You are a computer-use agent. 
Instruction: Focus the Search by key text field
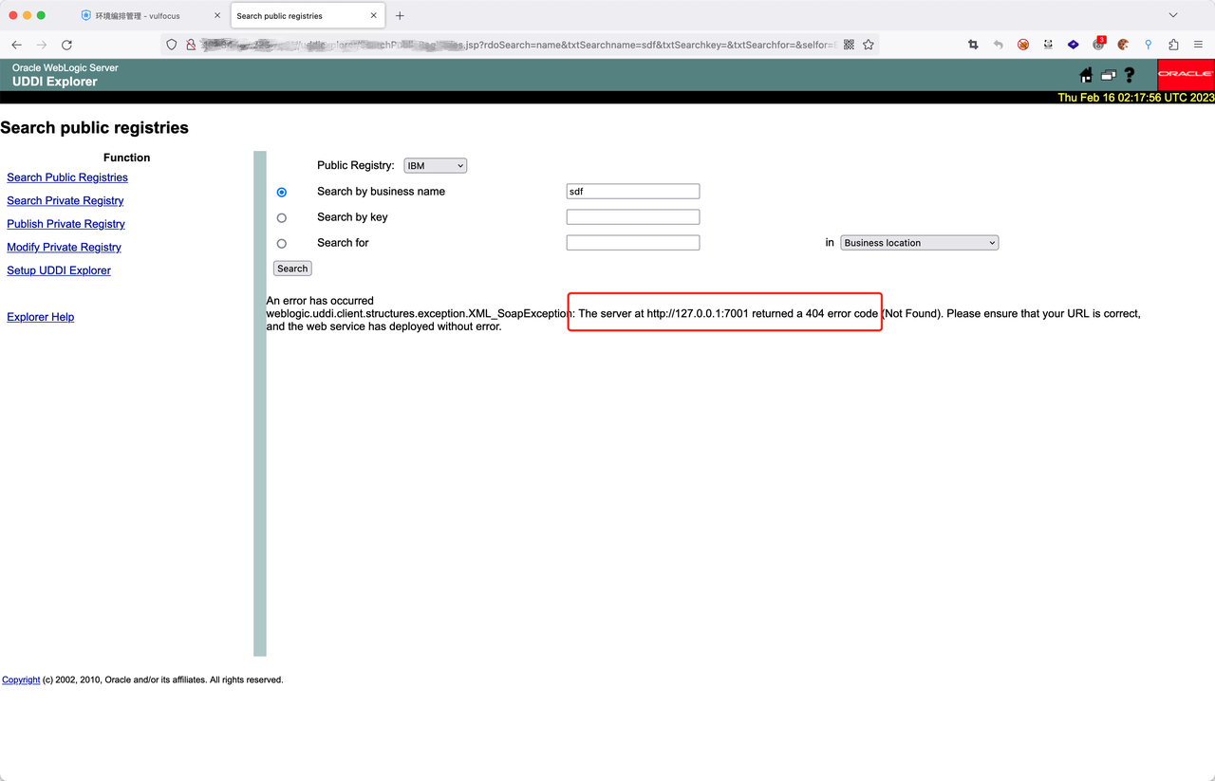pos(633,217)
